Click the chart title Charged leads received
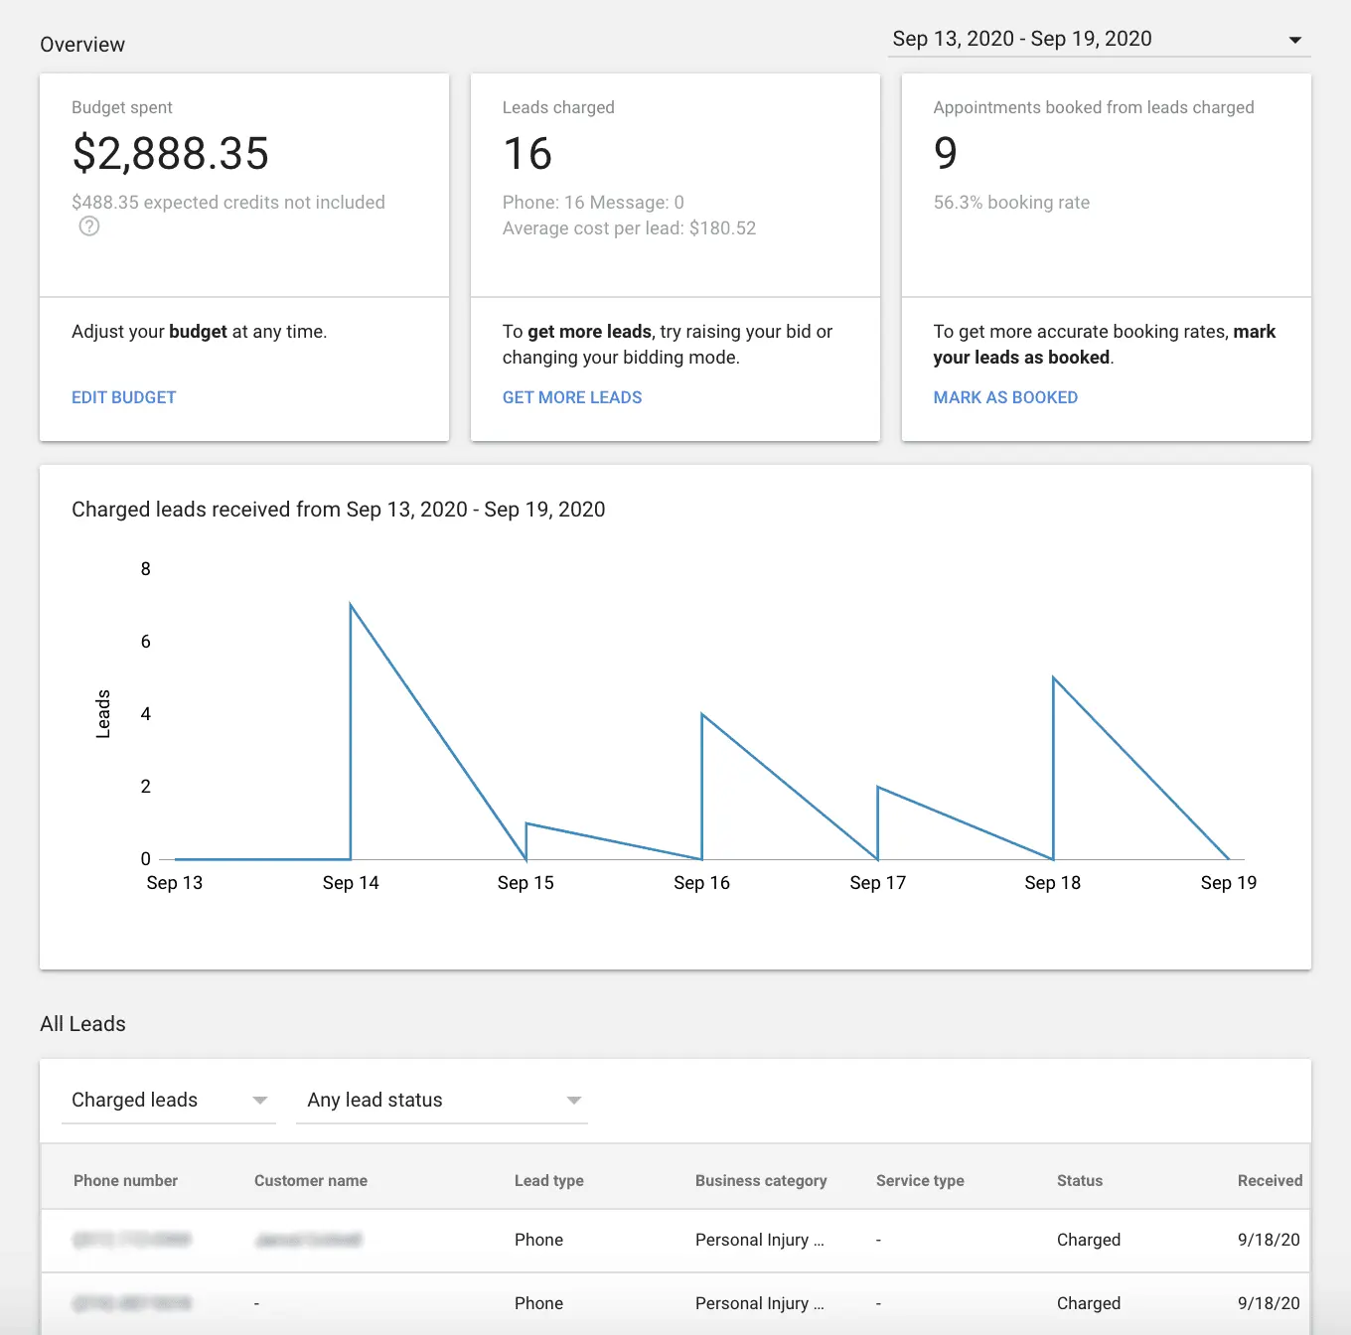 tap(338, 510)
